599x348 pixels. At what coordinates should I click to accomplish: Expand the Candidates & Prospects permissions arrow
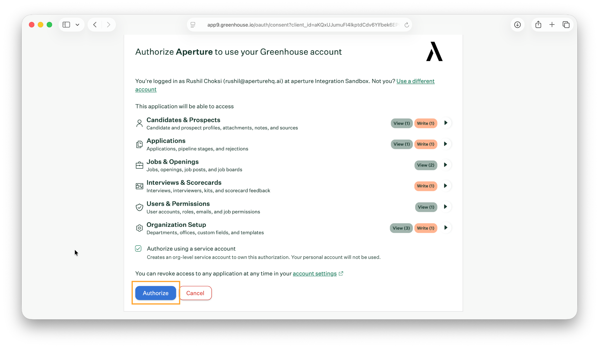pyautogui.click(x=446, y=123)
